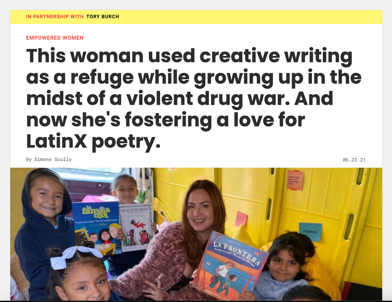Click the orange sticky note near top

point(295,180)
